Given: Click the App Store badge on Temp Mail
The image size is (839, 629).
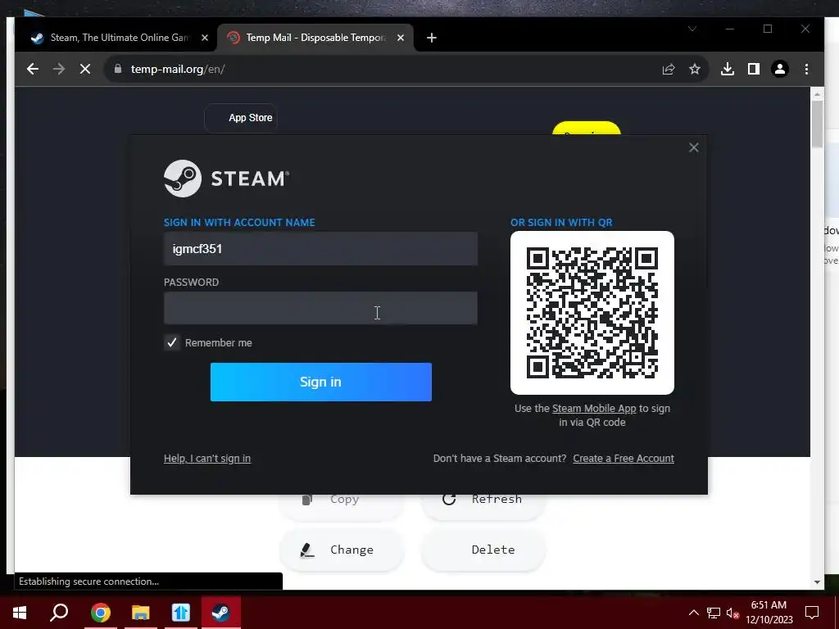Looking at the screenshot, I should click(241, 118).
